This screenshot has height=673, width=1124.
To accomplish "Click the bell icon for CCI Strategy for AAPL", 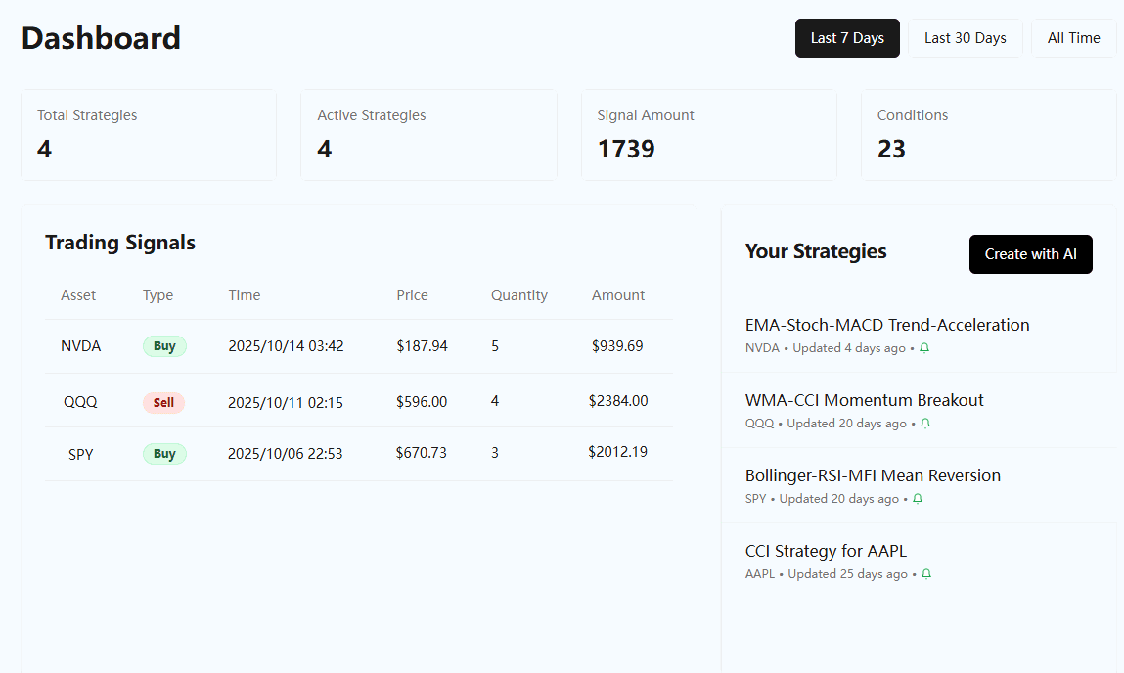I will 926,573.
